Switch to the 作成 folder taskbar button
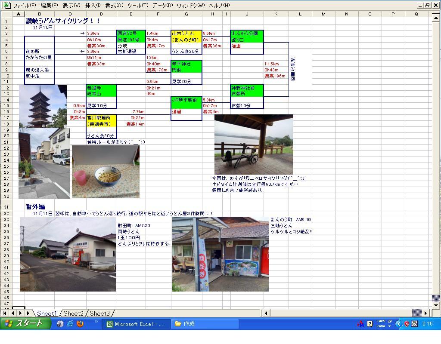Viewport: 441px width, 344px height. pyautogui.click(x=205, y=324)
